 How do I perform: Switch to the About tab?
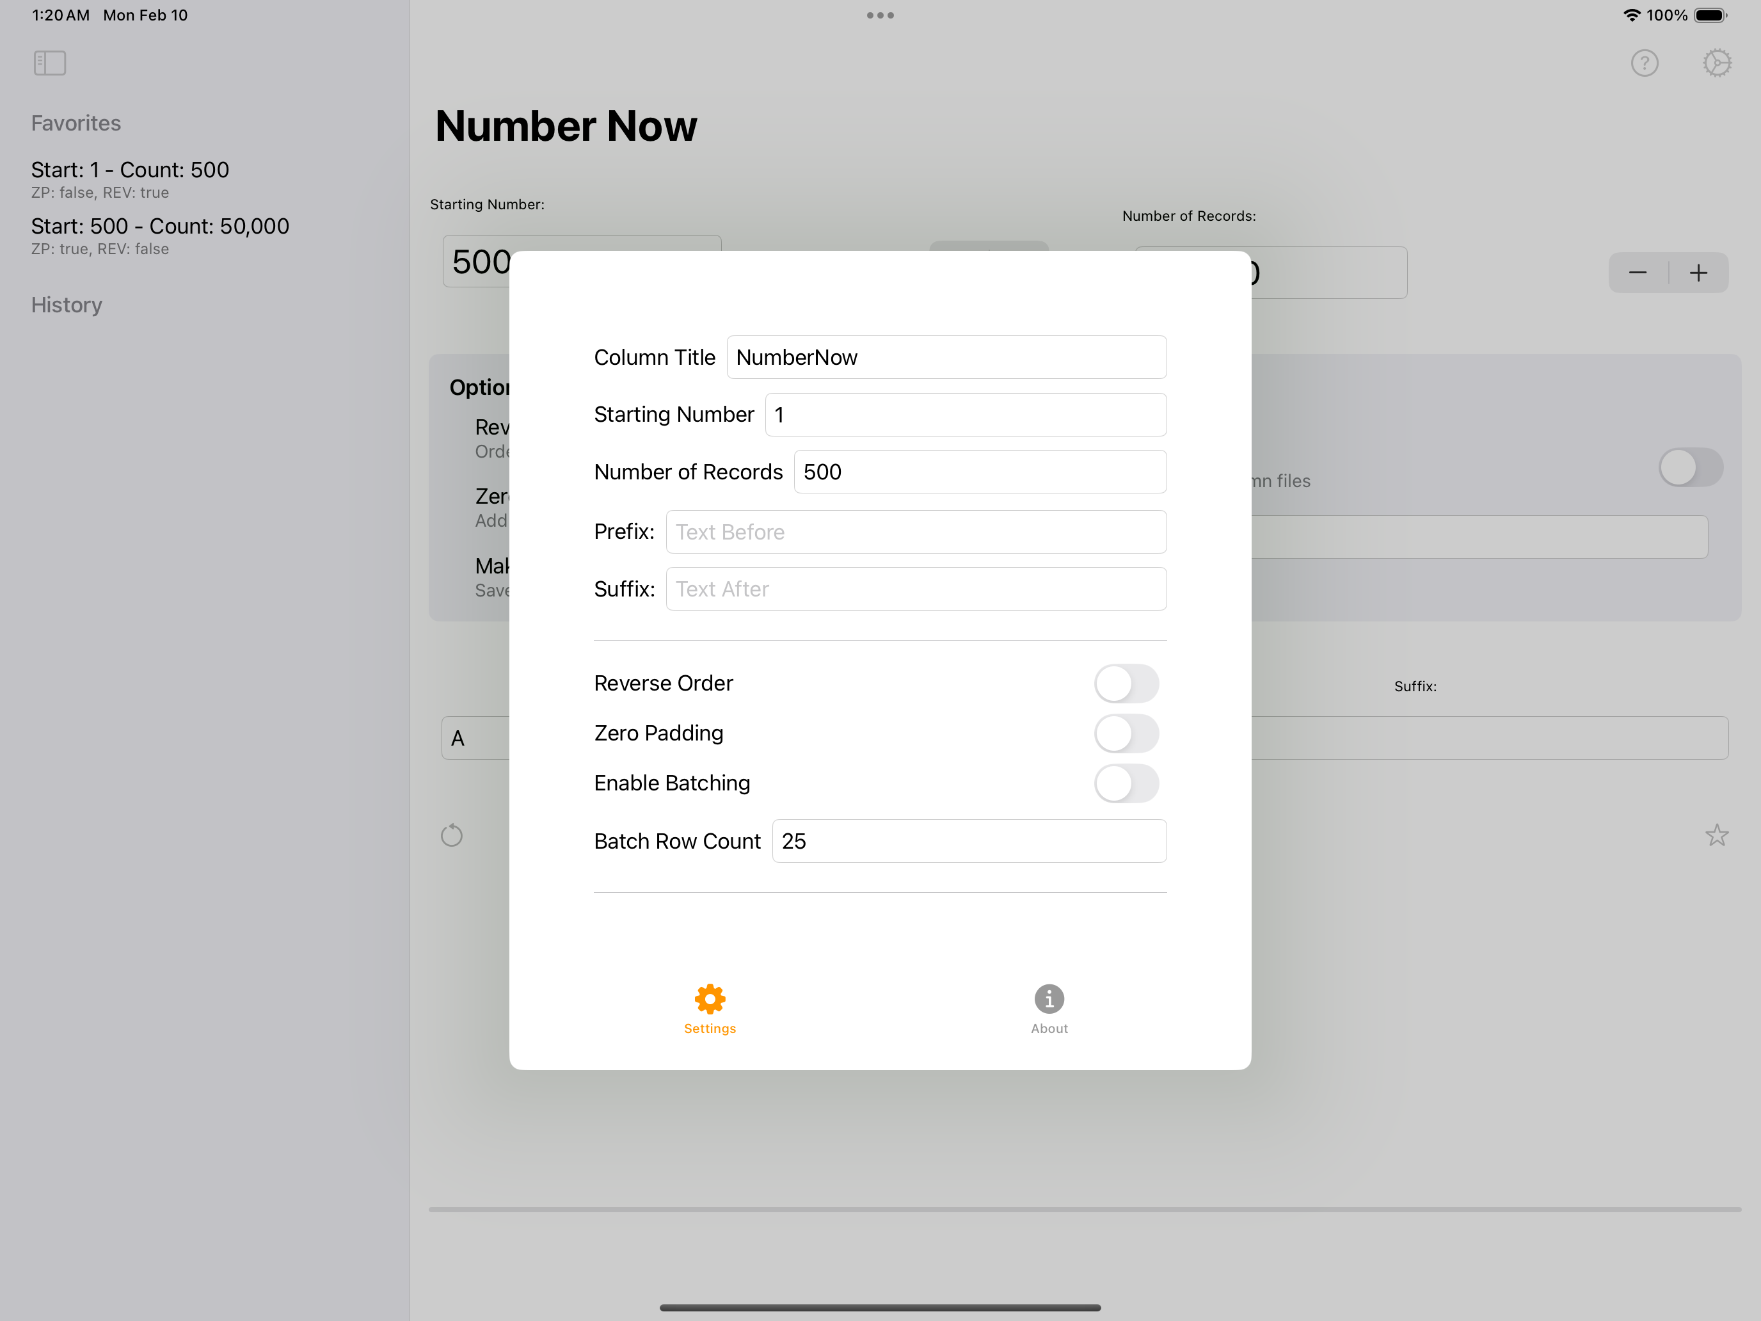[1049, 1009]
